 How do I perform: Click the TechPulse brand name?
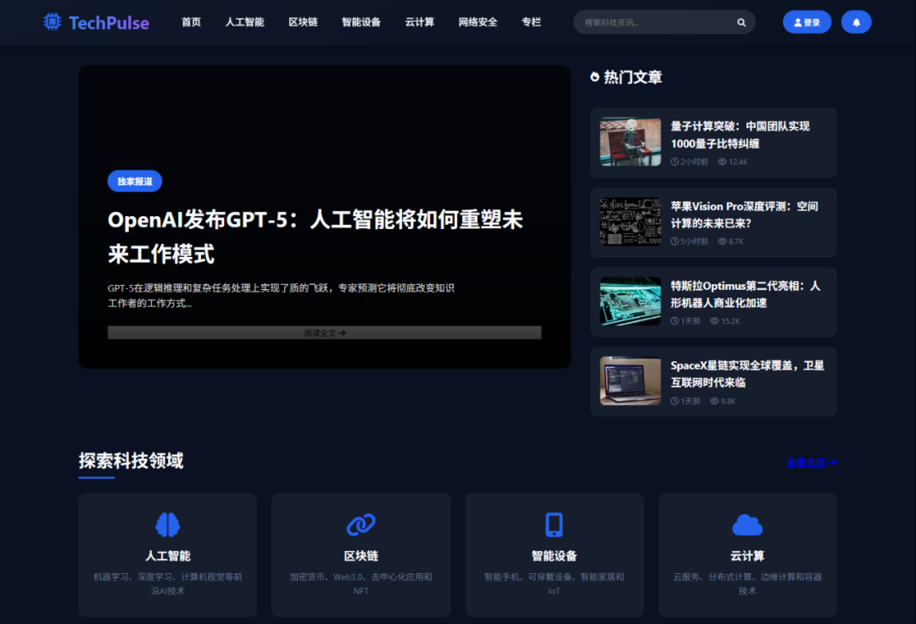109,23
